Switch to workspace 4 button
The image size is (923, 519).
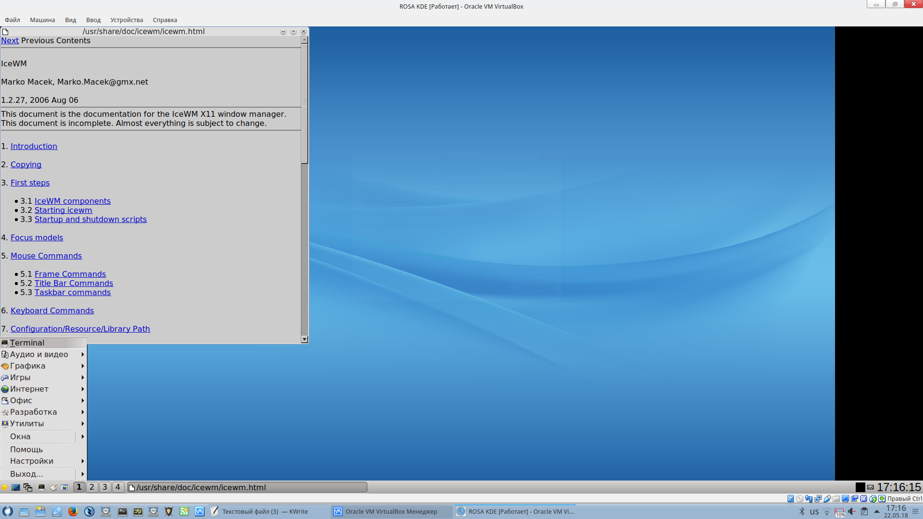pos(118,487)
